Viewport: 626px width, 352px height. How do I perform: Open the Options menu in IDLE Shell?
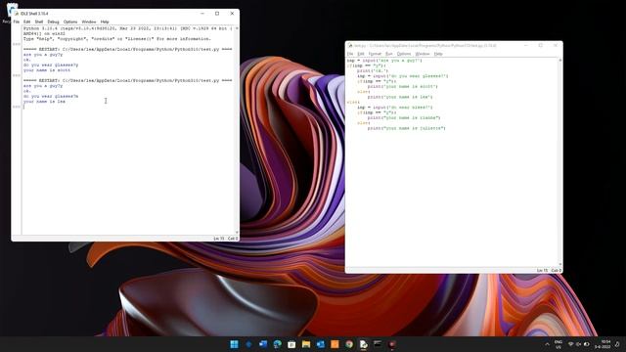pos(70,22)
